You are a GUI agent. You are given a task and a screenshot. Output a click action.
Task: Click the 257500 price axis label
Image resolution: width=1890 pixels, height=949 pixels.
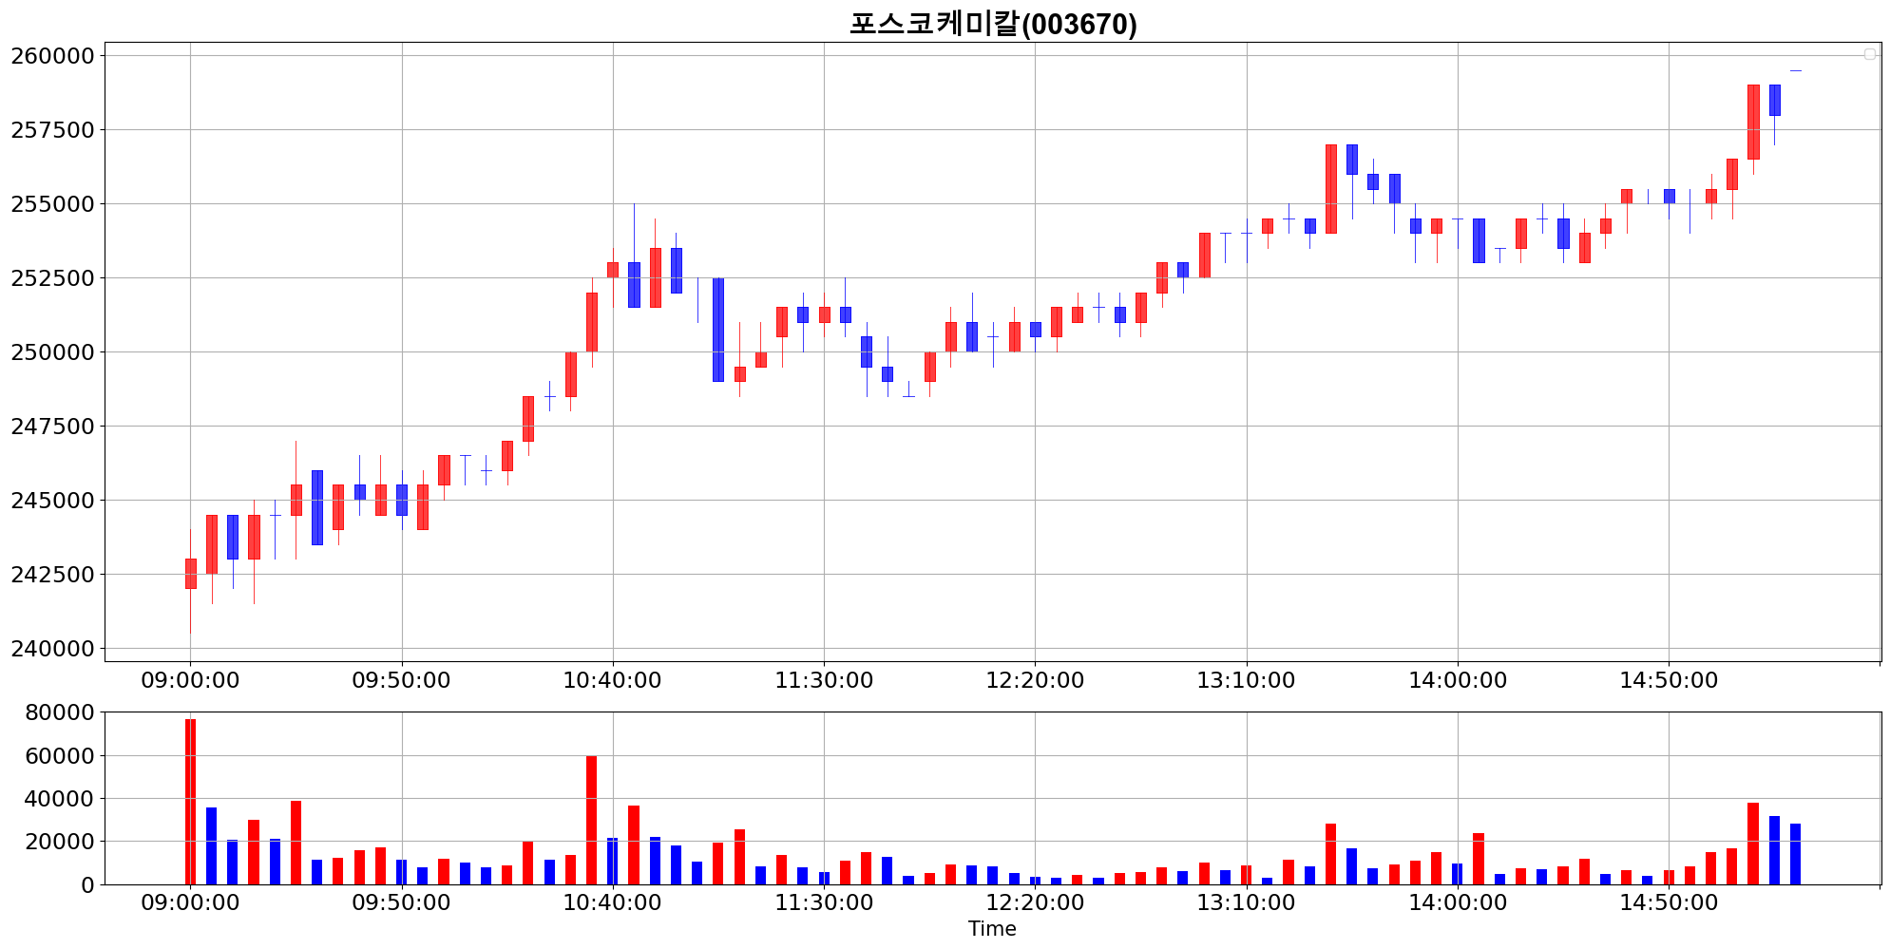point(52,129)
